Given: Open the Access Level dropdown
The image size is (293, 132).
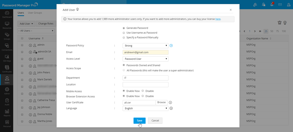Looking at the screenshot, I should 145,59.
